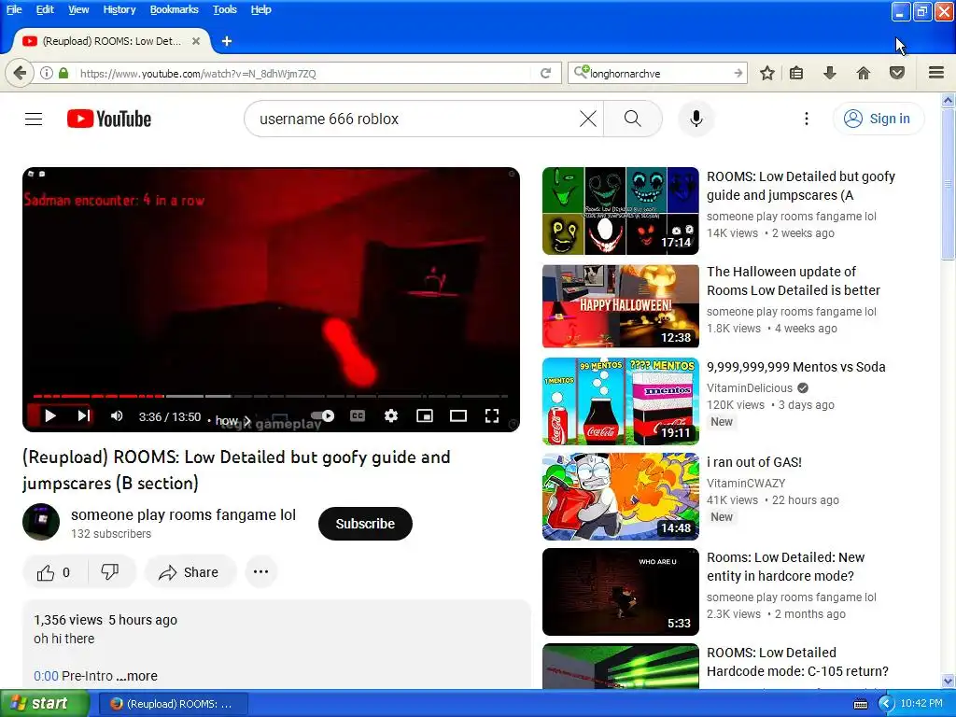Viewport: 956px width, 717px height.
Task: Dislike the video with thumbs down
Action: [x=111, y=572]
